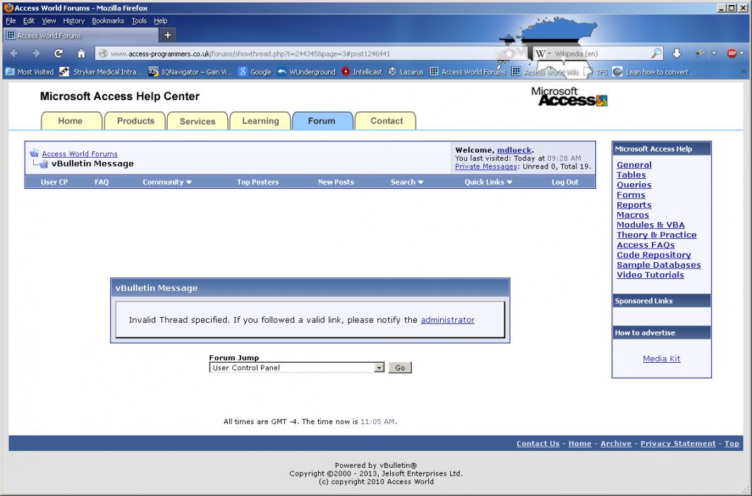This screenshot has width=752, height=496.
Task: Open the mdlueck username link
Action: point(514,150)
